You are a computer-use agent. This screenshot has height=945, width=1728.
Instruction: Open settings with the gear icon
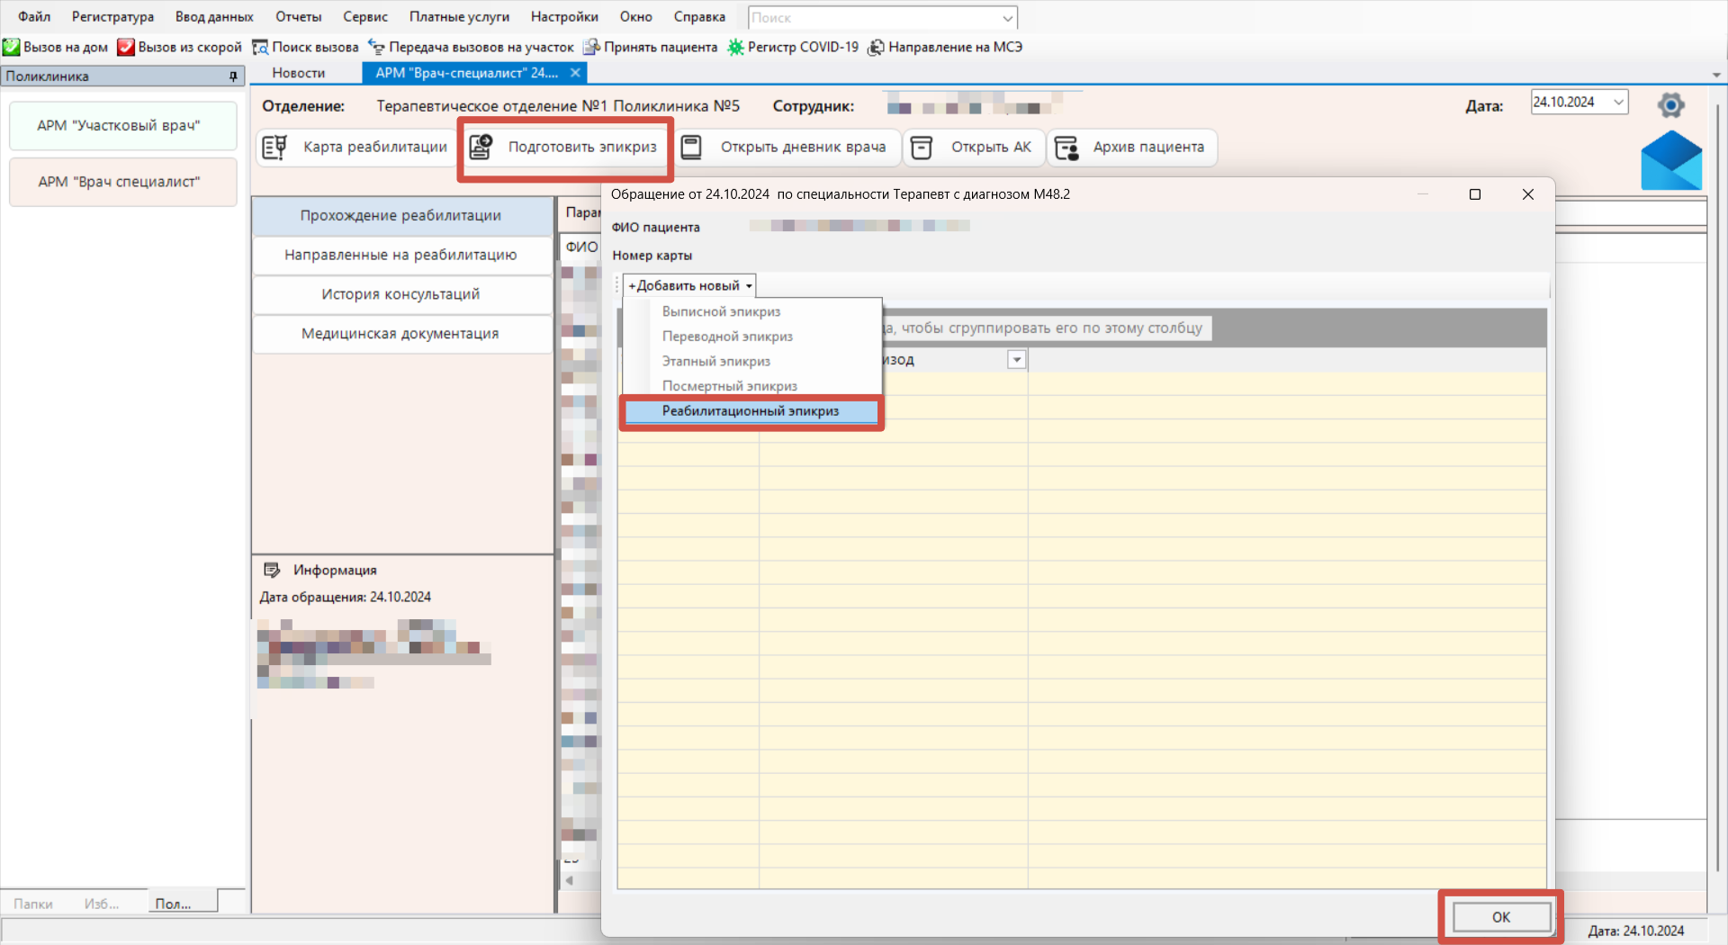1671,105
